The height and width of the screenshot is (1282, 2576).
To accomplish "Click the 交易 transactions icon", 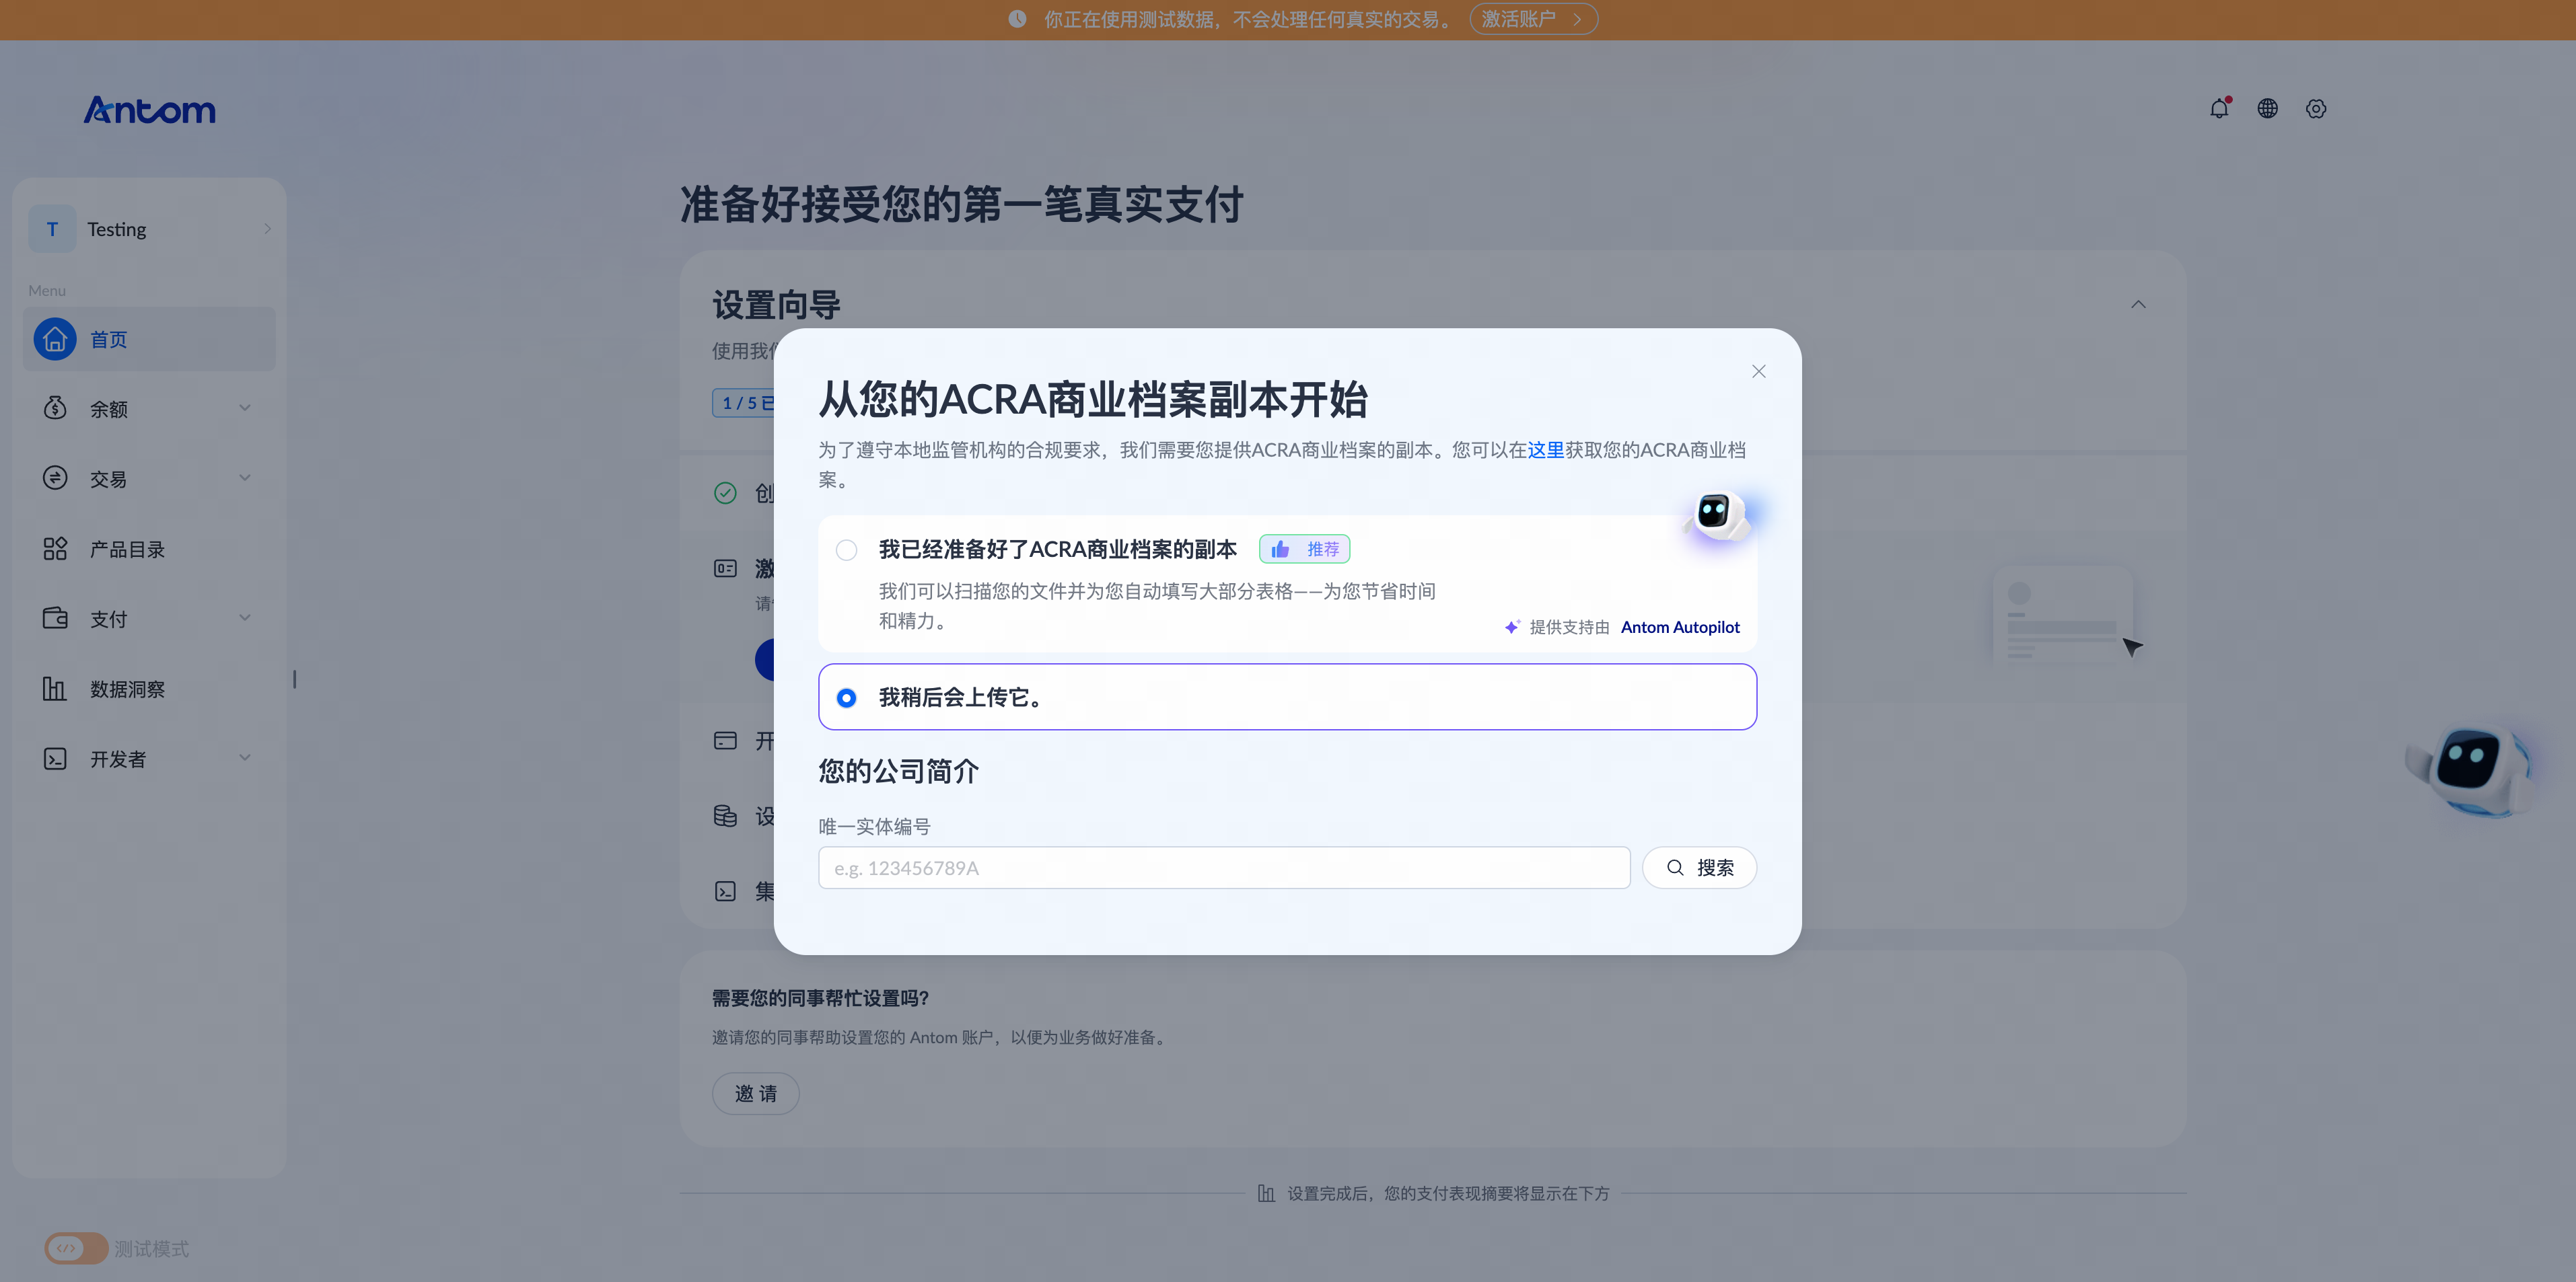I will (55, 479).
